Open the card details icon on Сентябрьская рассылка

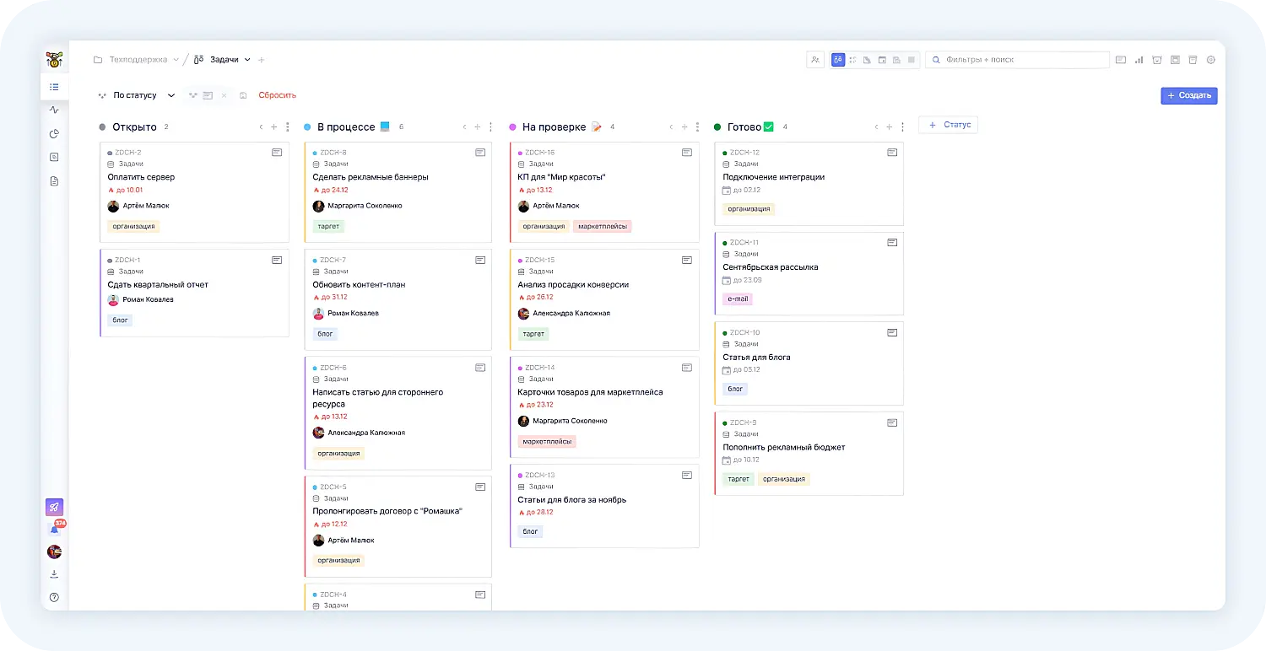click(892, 243)
